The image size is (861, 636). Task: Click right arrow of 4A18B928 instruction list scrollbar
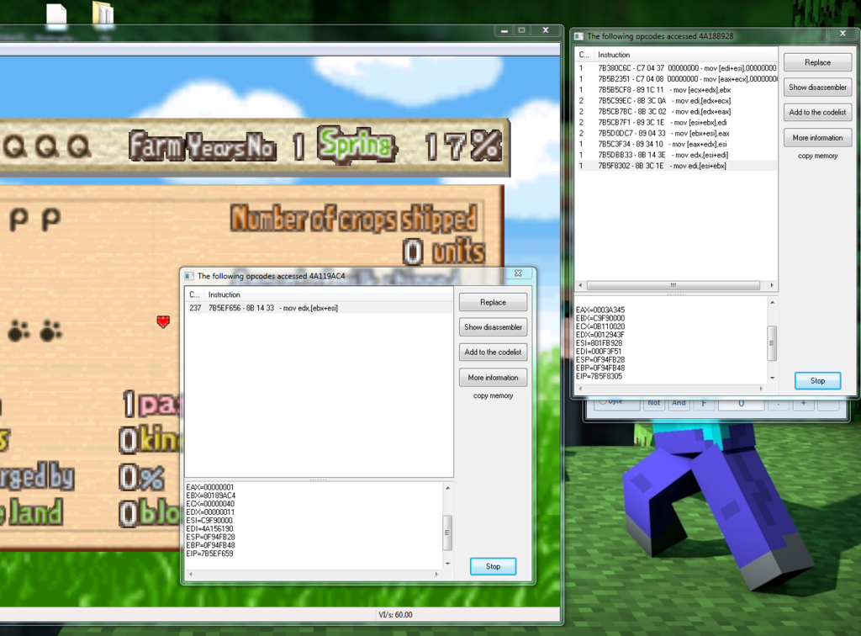tap(772, 285)
